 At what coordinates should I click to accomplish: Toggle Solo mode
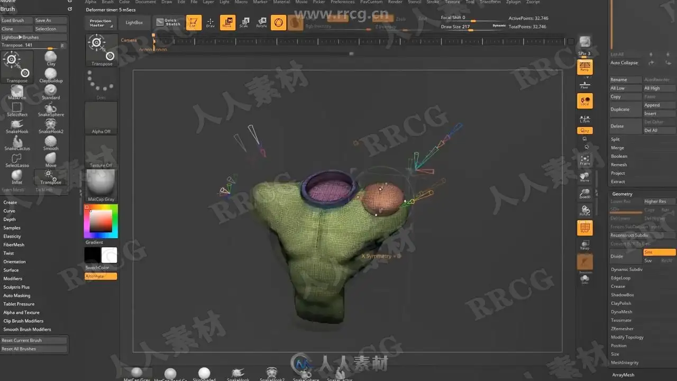pyautogui.click(x=584, y=278)
